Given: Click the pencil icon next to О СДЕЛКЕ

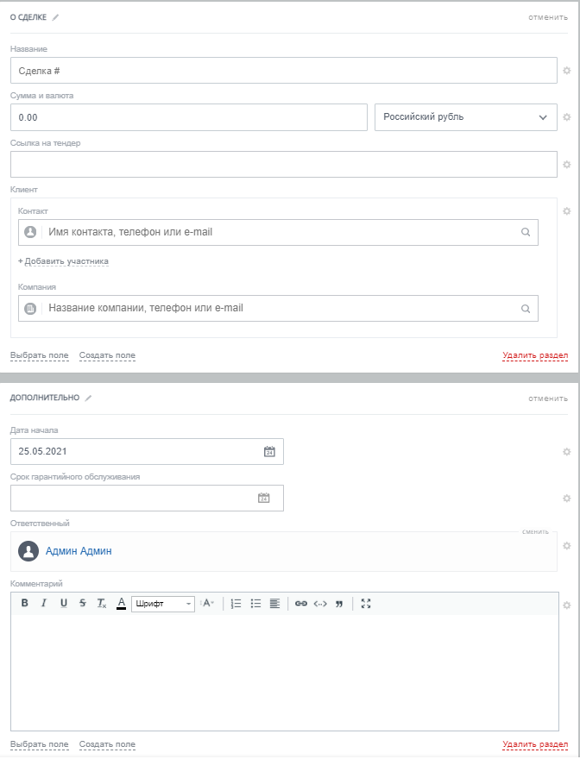Looking at the screenshot, I should 56,17.
